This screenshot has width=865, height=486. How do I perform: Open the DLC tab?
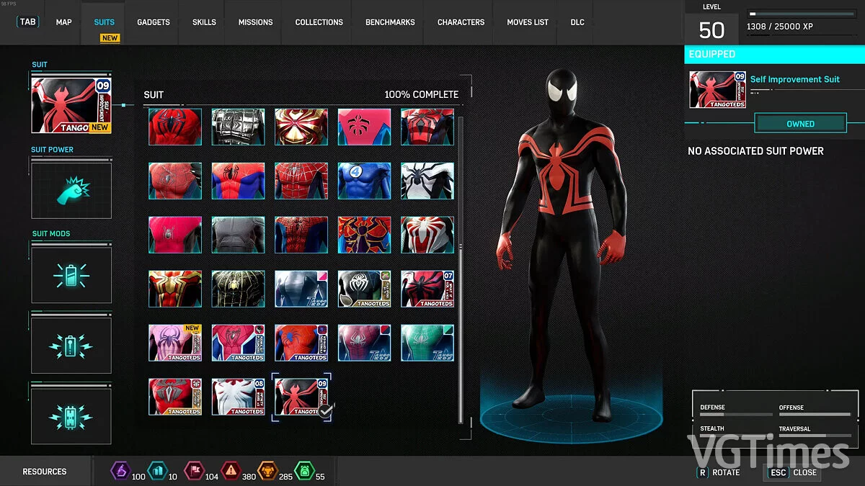click(x=576, y=22)
